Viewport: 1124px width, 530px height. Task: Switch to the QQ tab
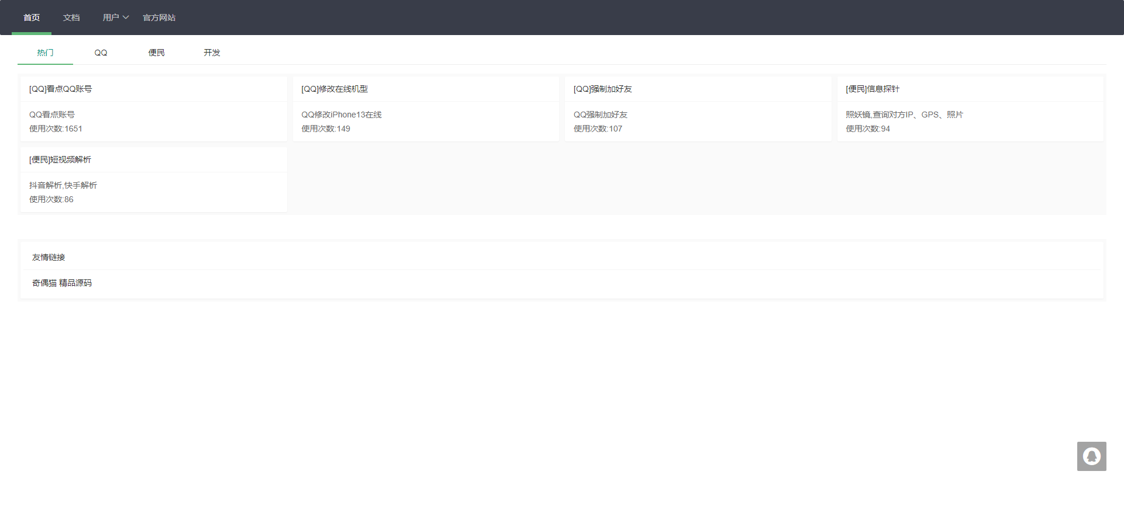point(101,53)
